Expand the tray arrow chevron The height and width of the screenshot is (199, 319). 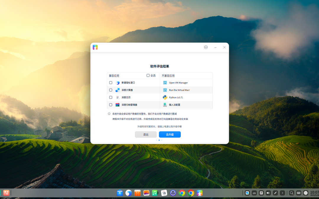click(x=282, y=193)
